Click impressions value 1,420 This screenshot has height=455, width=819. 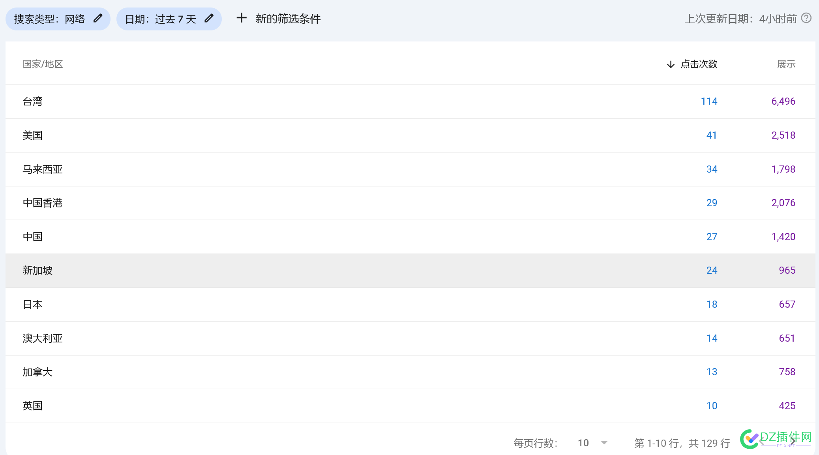coord(783,237)
